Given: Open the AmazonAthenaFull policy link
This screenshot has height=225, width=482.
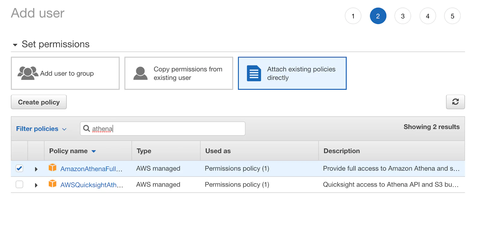Looking at the screenshot, I should (x=91, y=169).
